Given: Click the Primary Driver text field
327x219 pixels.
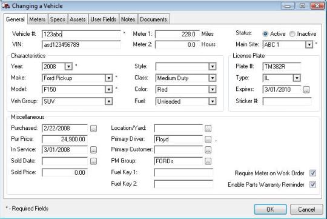Looking at the screenshot, I should click(178, 140).
